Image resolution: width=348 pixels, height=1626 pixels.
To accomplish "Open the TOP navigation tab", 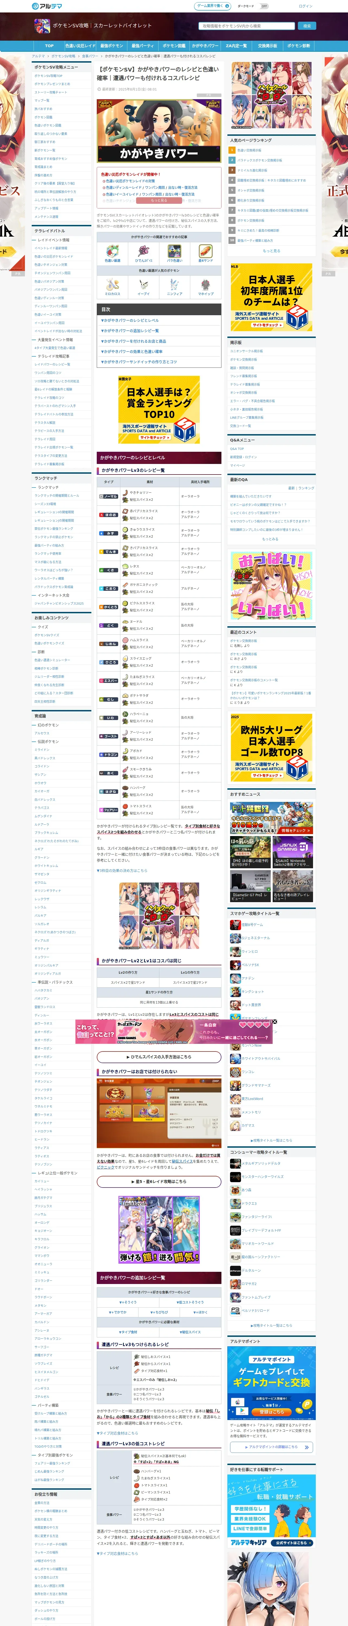I will [49, 46].
